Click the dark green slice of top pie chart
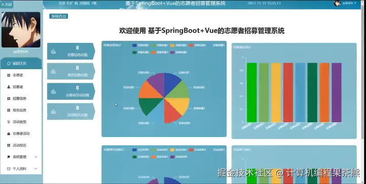 [x=148, y=105]
